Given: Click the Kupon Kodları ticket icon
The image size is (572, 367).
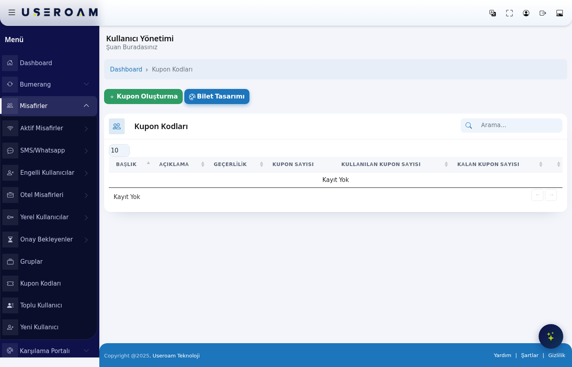Looking at the screenshot, I should [10, 284].
